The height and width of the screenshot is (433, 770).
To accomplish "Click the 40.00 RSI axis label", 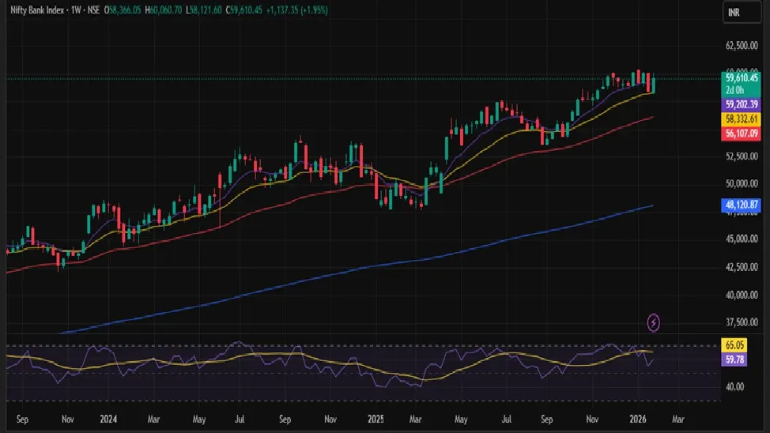I will coord(734,387).
